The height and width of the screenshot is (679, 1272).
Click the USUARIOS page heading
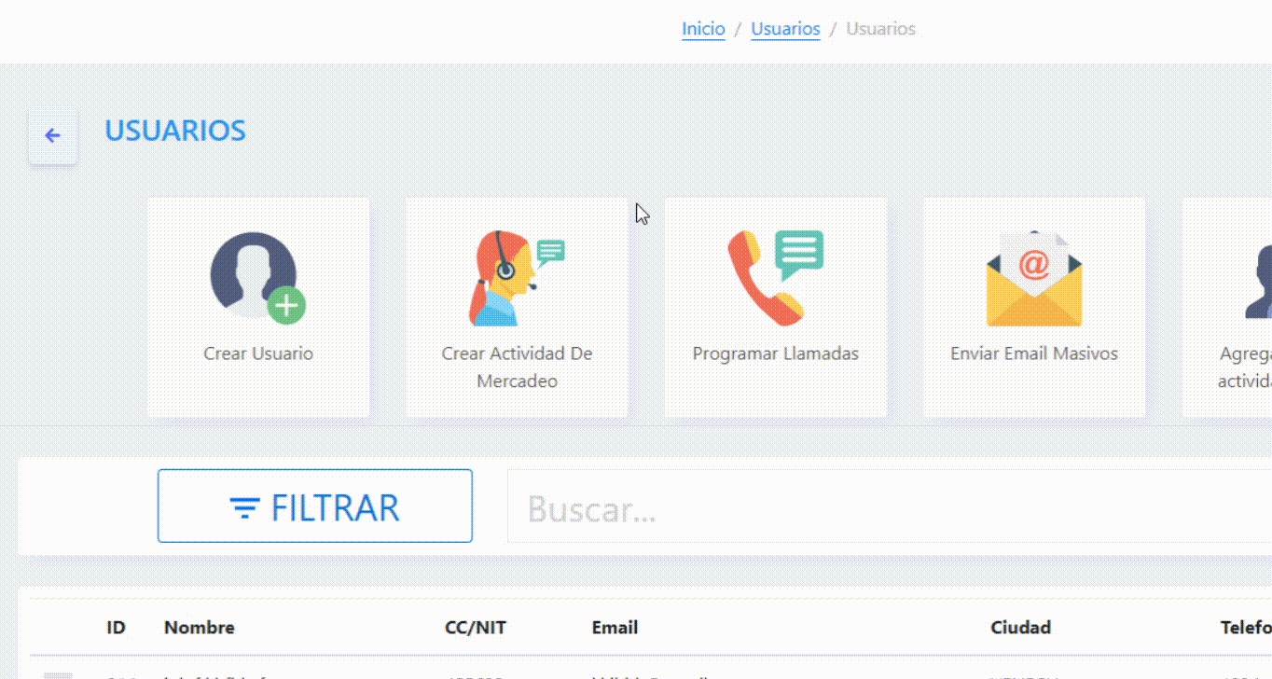[x=175, y=131]
